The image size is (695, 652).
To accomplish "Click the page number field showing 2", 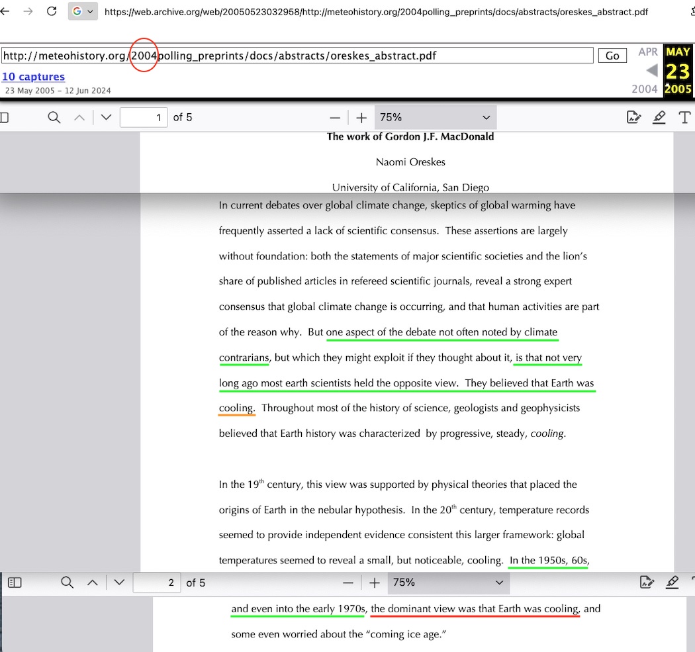I will pos(156,582).
